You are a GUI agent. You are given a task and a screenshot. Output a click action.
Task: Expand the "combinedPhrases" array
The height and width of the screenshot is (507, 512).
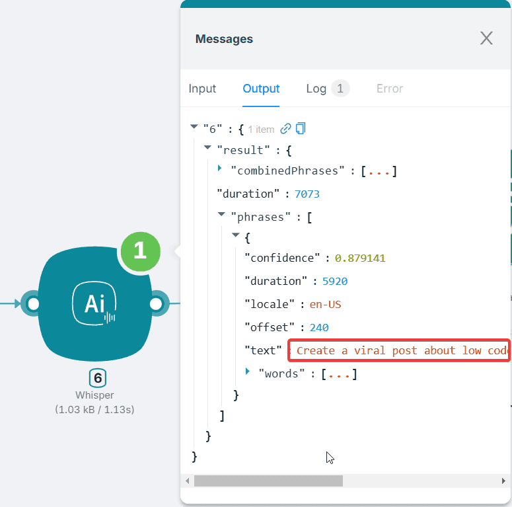point(220,169)
